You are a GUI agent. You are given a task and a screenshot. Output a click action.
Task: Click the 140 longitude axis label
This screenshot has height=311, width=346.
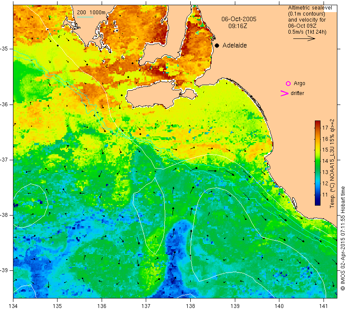pyautogui.click(x=279, y=306)
